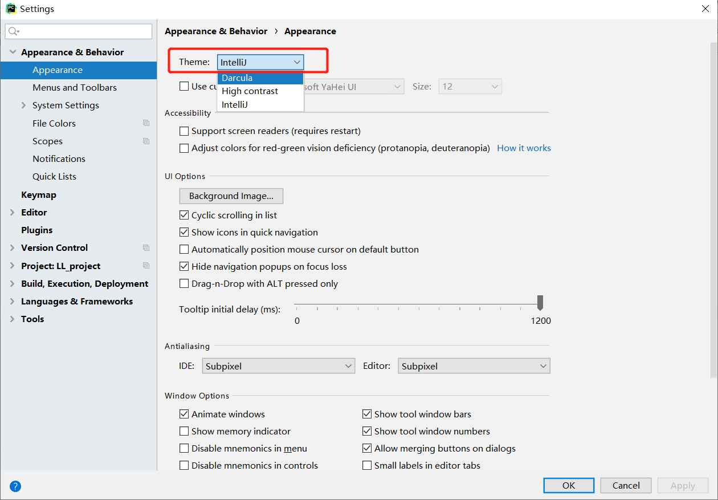The width and height of the screenshot is (718, 500).
Task: Enable automatically position mouse cursor on default button
Action: [184, 250]
